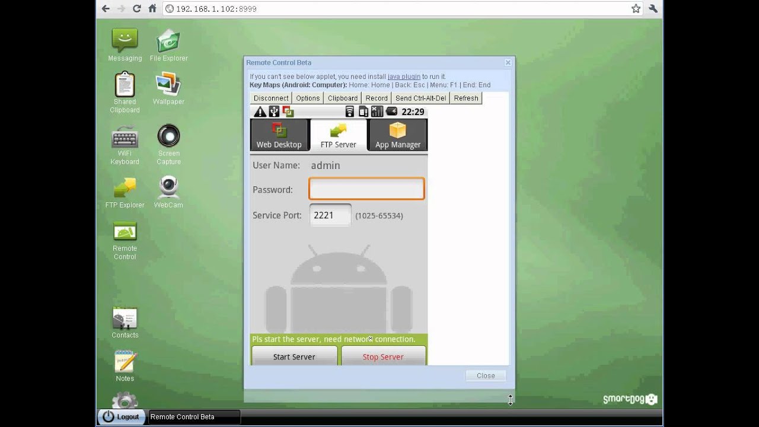
Task: Click the Record toolbar button
Action: pos(377,98)
